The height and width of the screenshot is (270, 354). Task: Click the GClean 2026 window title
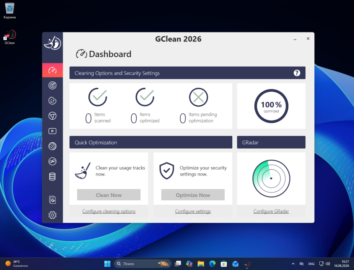click(178, 39)
